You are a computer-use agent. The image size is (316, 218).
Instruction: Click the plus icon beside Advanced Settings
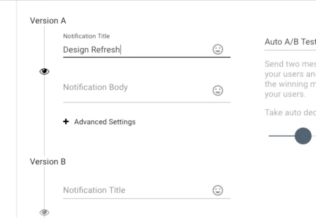pos(66,122)
